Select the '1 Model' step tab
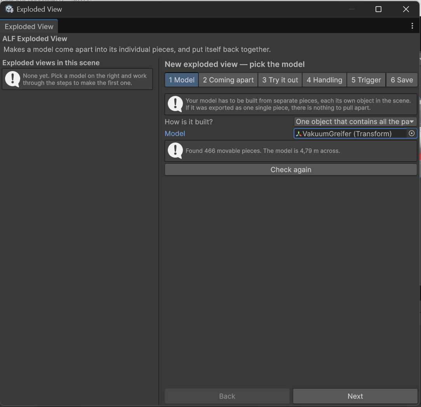 coord(181,80)
